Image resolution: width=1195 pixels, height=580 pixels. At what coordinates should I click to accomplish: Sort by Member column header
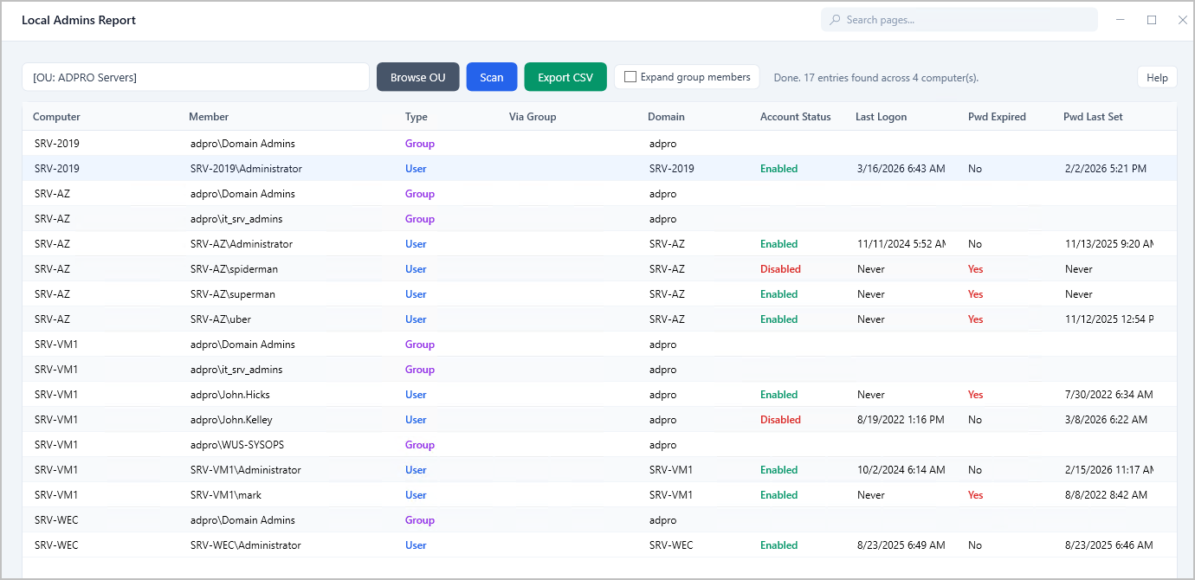click(209, 117)
